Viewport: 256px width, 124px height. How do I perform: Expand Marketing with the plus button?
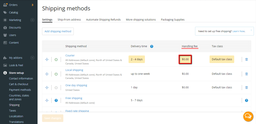[32, 20]
